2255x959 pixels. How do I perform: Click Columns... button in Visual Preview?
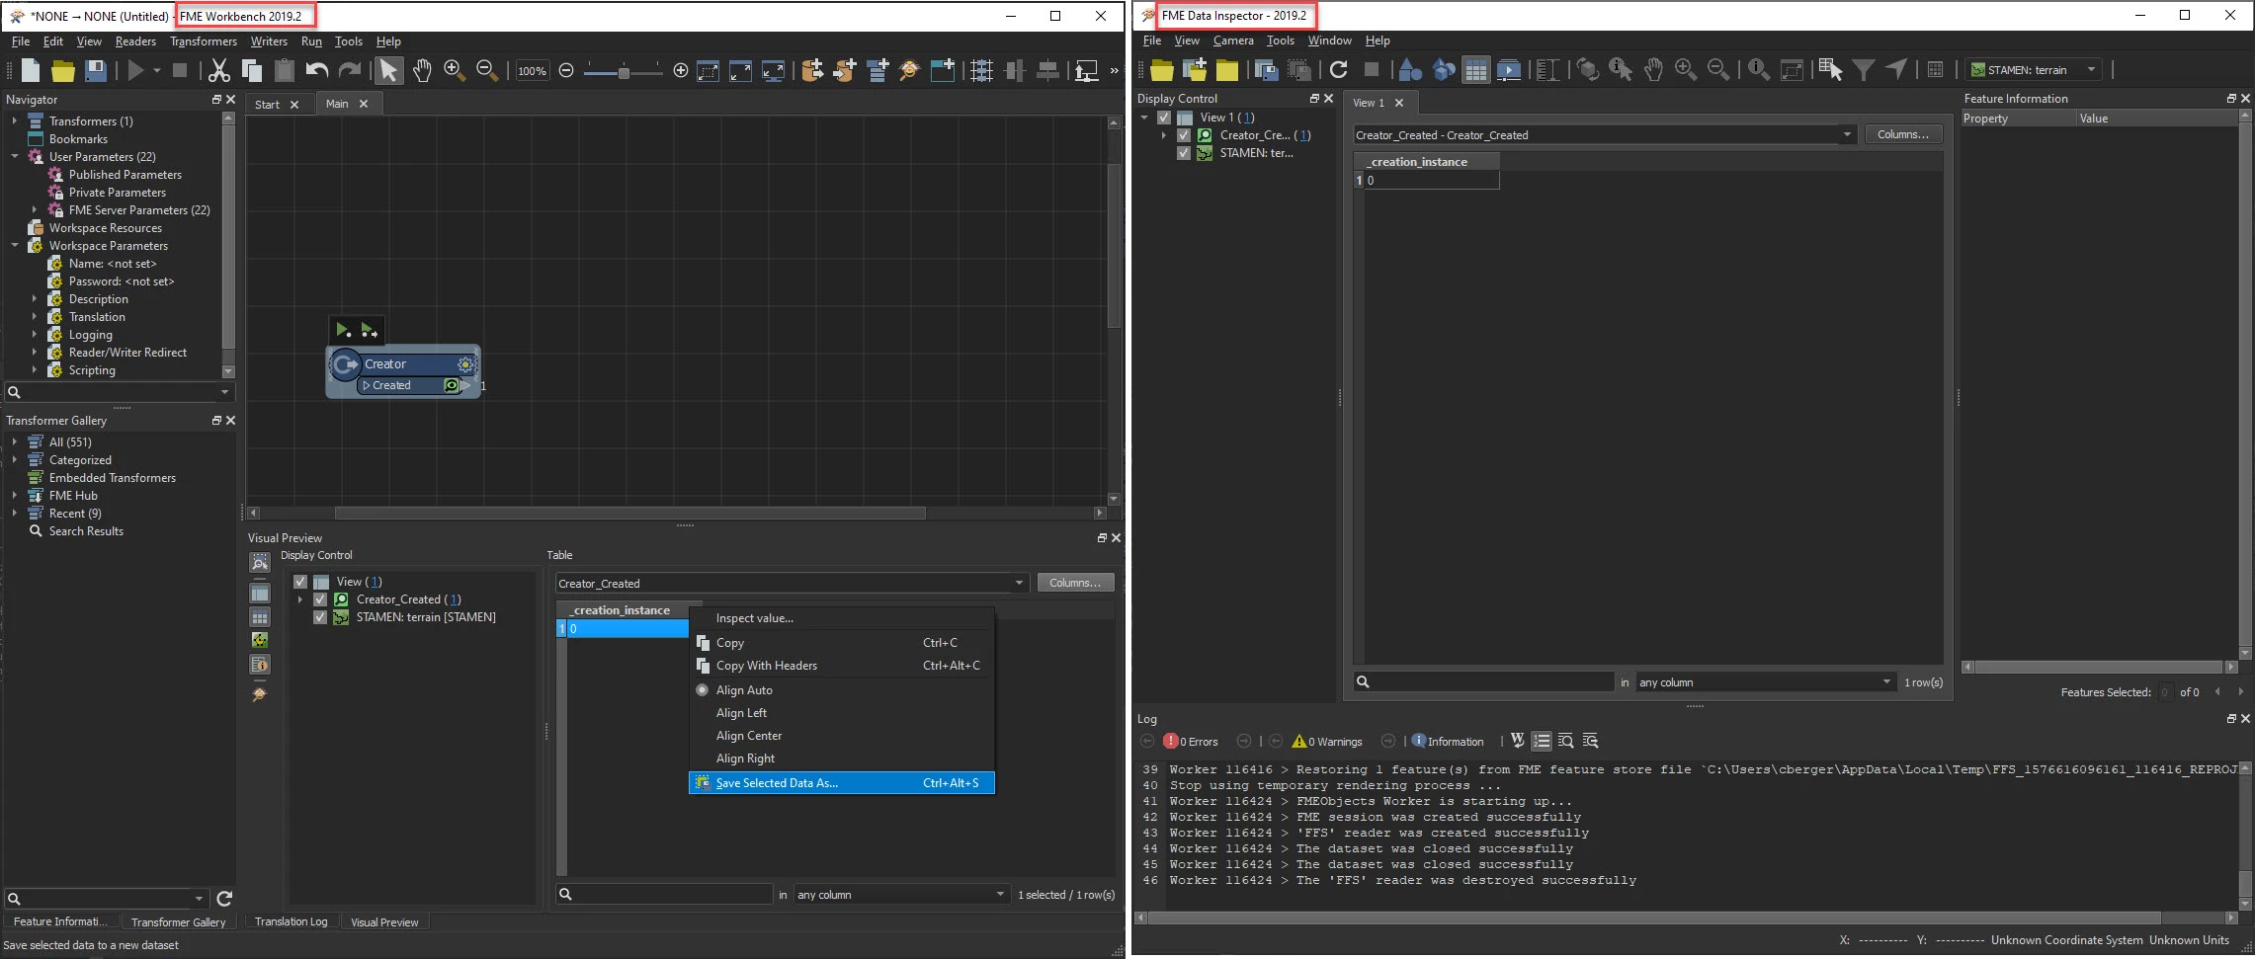(1075, 583)
